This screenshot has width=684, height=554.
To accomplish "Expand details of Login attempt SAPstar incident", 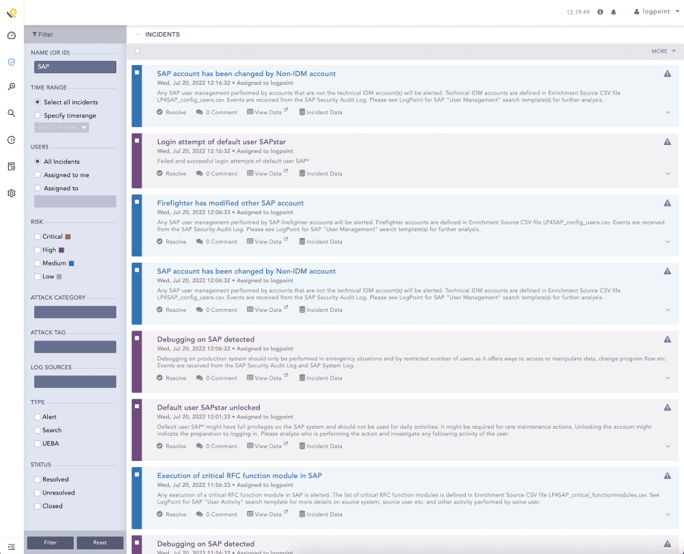I will tap(668, 174).
